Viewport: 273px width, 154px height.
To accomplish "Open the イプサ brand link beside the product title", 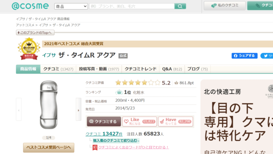I will click(49, 55).
